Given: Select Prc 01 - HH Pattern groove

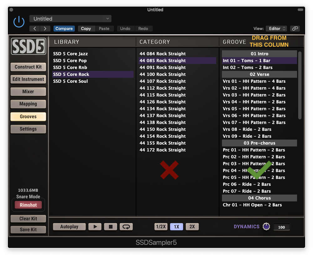Looking at the screenshot, I should click(x=259, y=150).
